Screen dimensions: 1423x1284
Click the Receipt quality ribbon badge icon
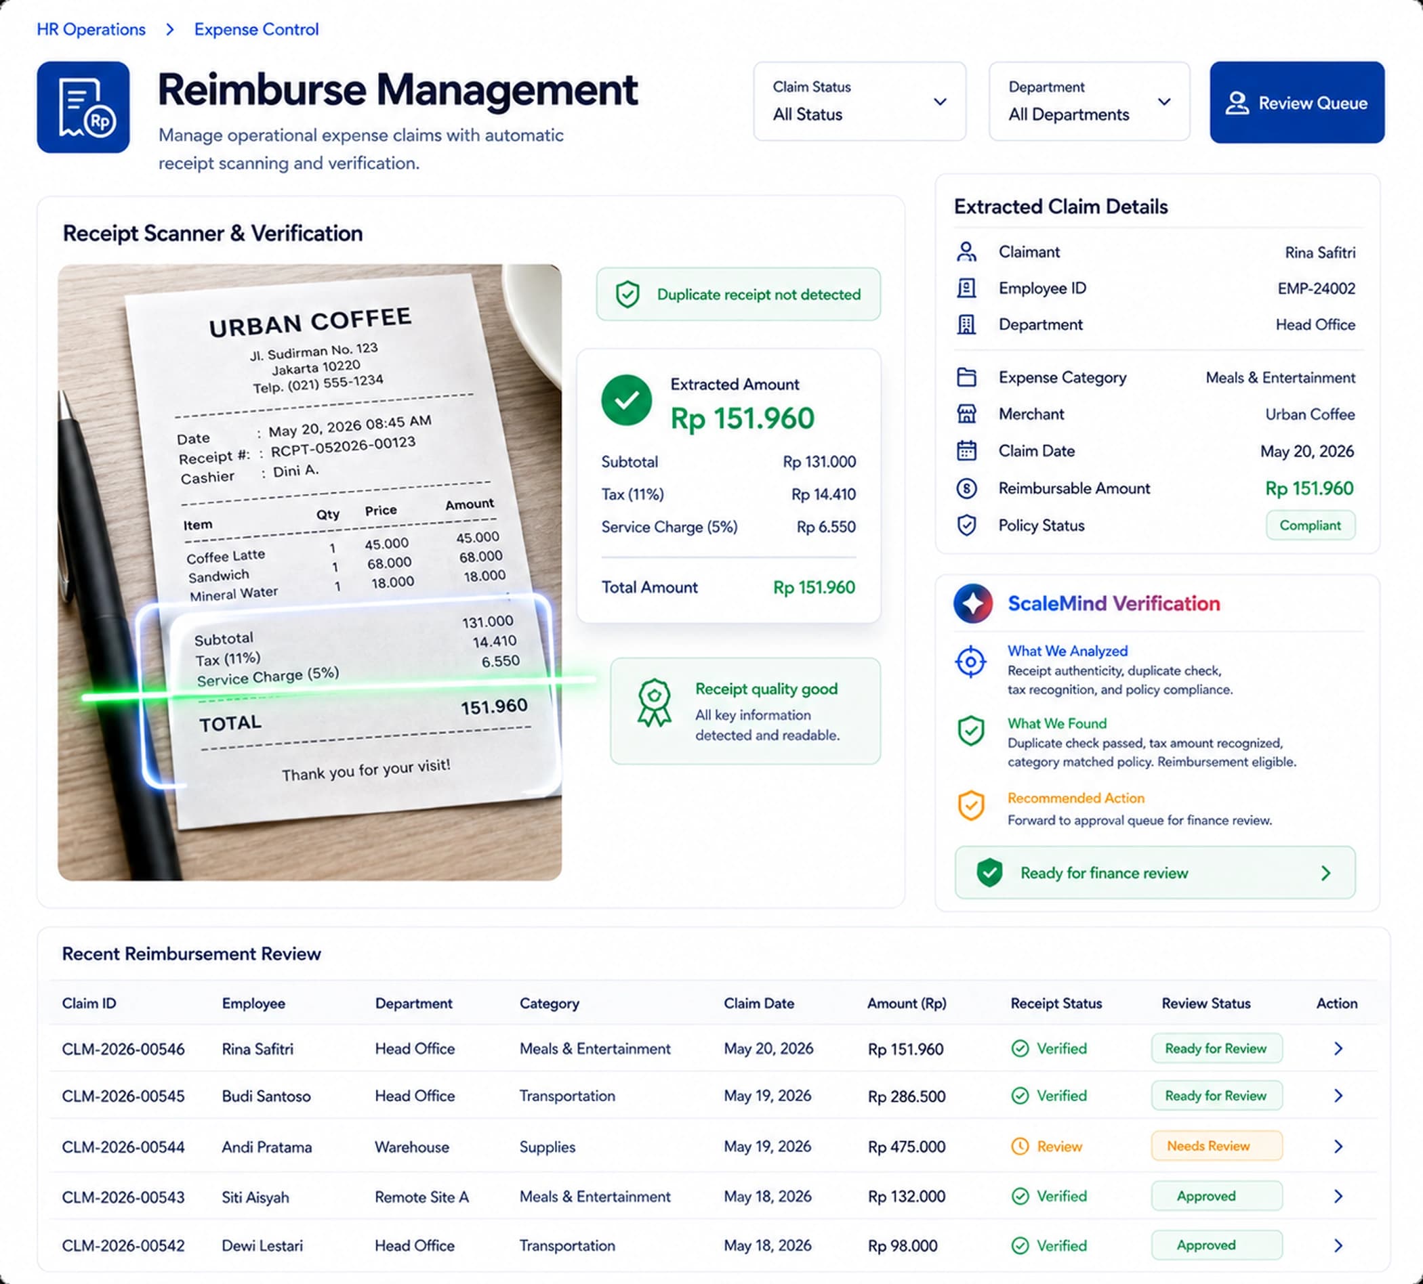[655, 704]
